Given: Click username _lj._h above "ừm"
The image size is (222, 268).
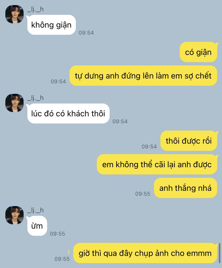Looking at the screenshot, I should tap(35, 210).
